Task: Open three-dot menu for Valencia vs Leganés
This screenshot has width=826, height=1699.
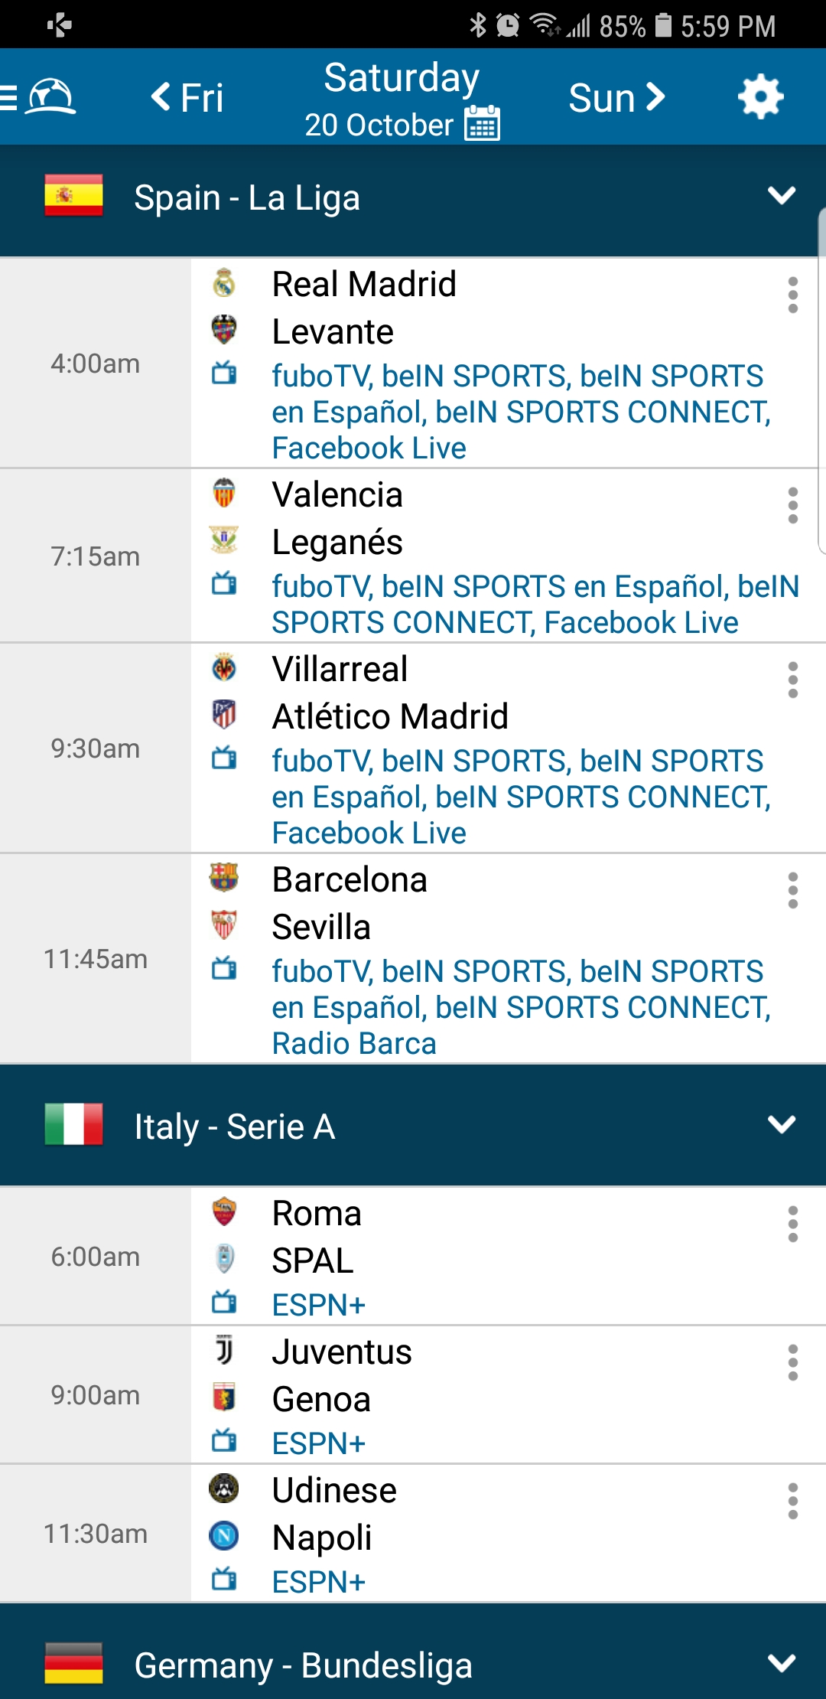Action: pyautogui.click(x=793, y=505)
